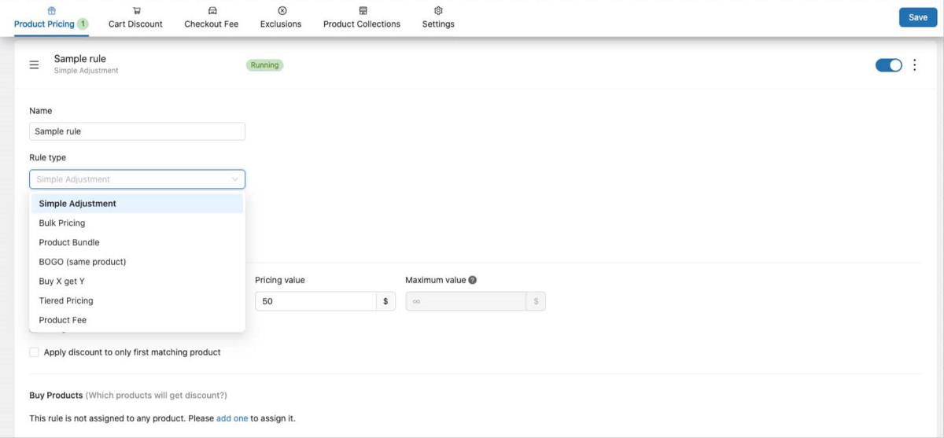Image resolution: width=944 pixels, height=438 pixels.
Task: Click the blue Save button
Action: [917, 17]
